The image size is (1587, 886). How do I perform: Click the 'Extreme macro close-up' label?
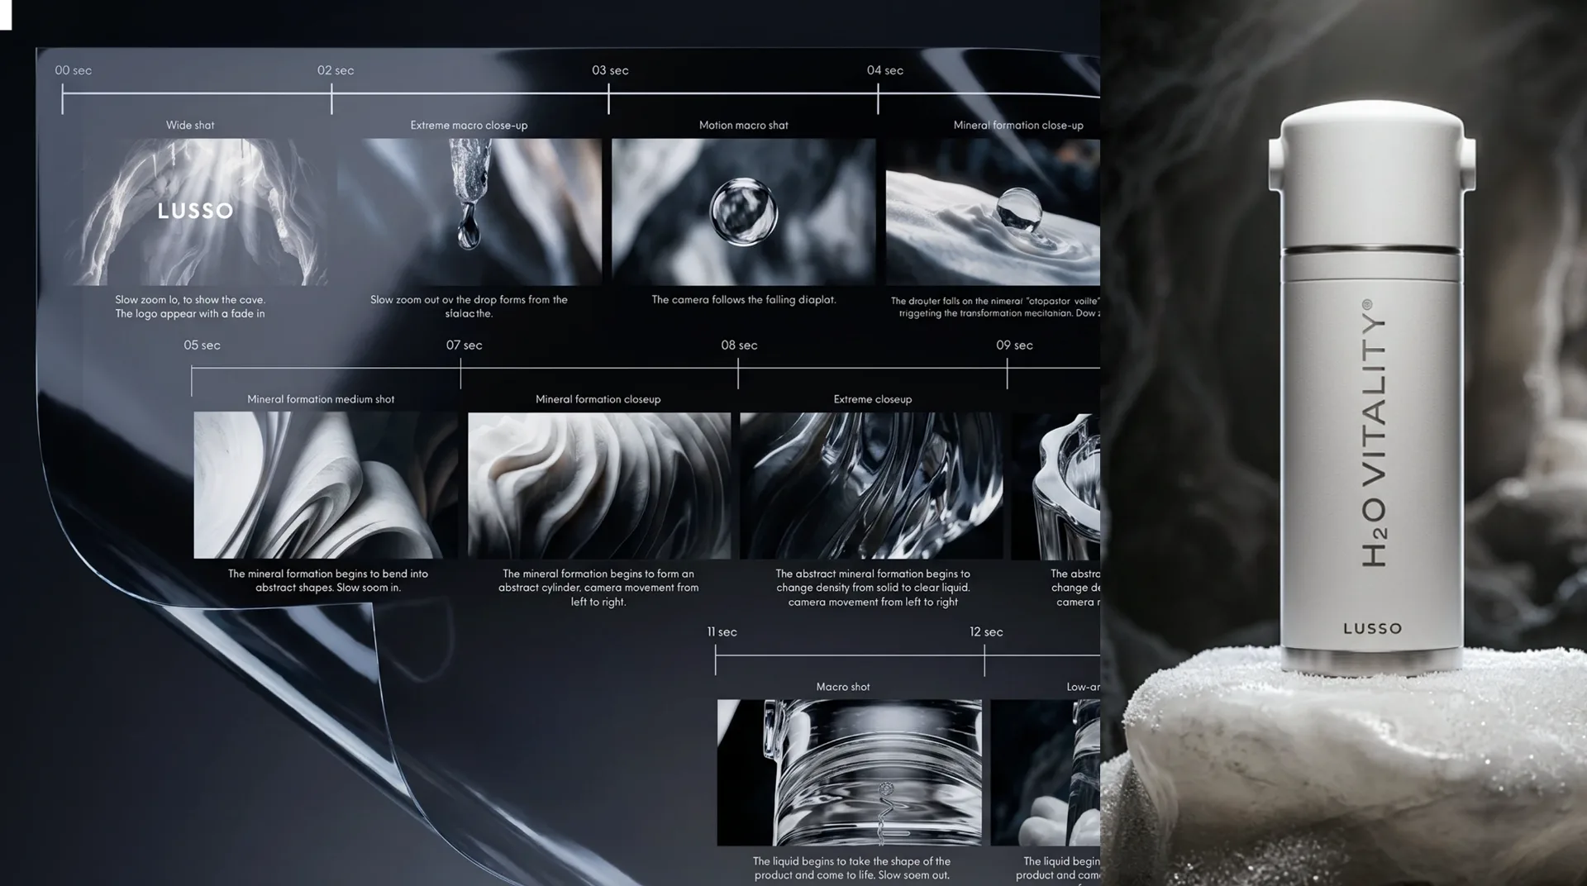pos(469,125)
